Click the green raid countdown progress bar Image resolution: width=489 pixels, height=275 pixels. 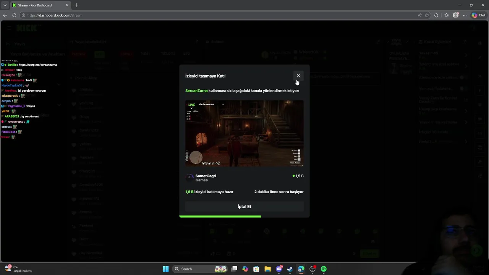pyautogui.click(x=220, y=217)
